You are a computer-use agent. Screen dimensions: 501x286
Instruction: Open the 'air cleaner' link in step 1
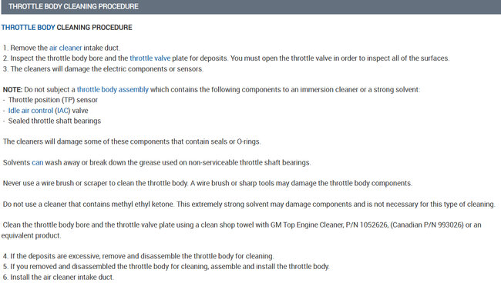coord(66,48)
